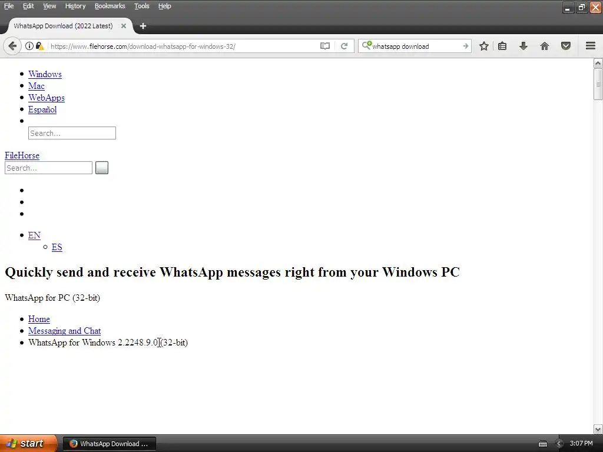The width and height of the screenshot is (603, 452).
Task: Close the WhatsApp Download tab
Action: click(124, 26)
